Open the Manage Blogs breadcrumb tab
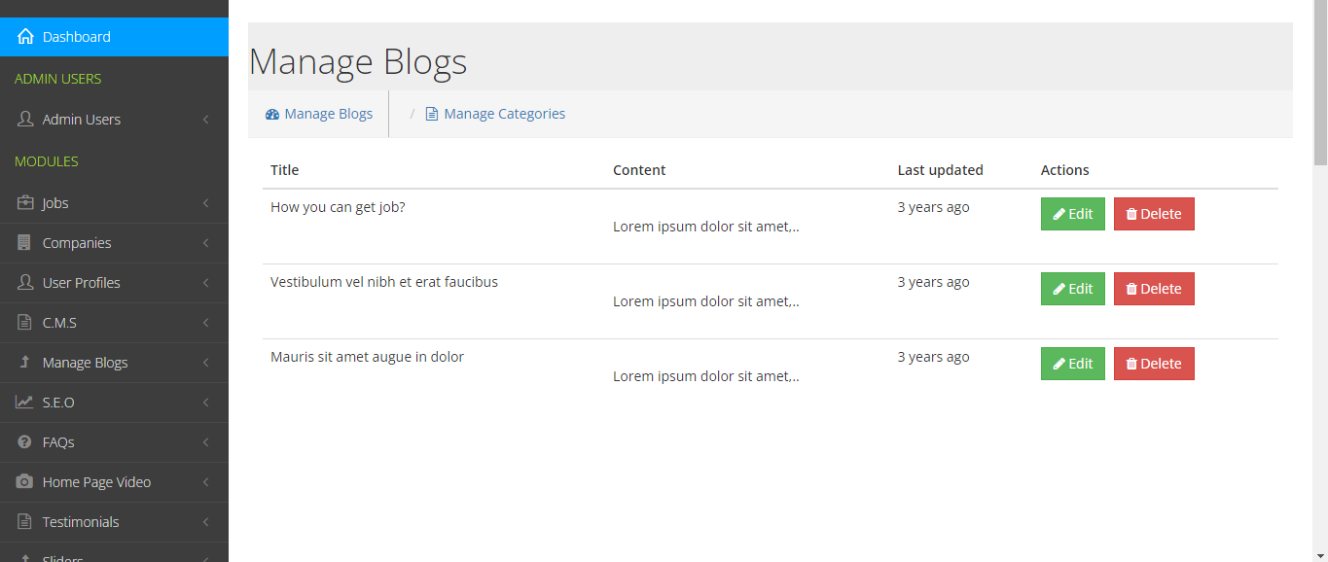The width and height of the screenshot is (1328, 562). pos(319,114)
